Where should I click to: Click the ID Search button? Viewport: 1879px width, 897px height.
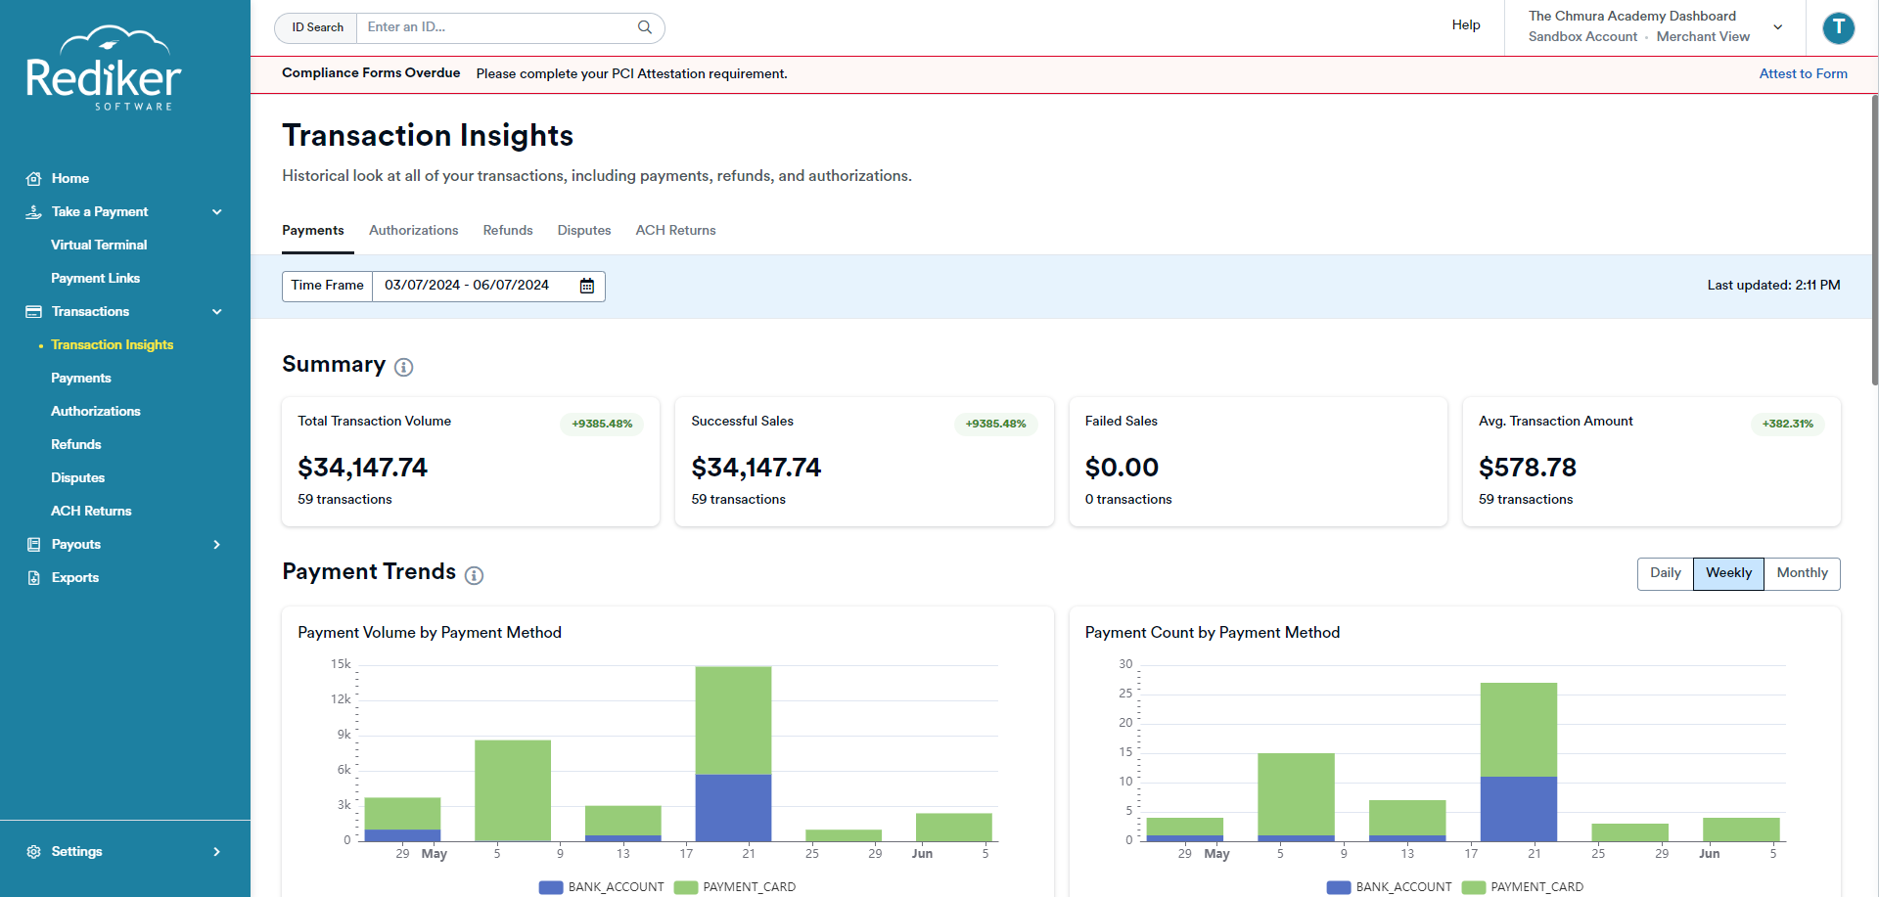[x=317, y=27]
